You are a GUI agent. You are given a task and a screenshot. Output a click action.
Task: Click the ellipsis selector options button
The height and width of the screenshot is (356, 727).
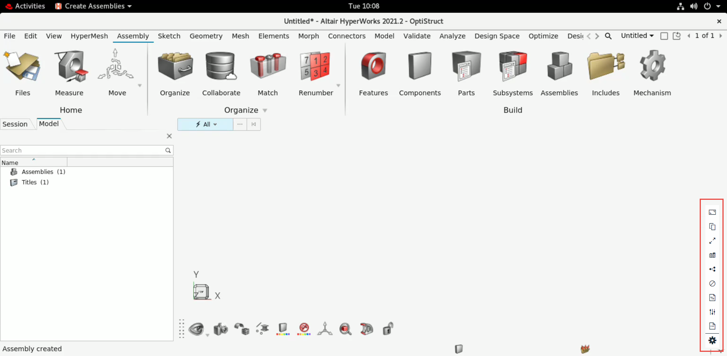(240, 124)
